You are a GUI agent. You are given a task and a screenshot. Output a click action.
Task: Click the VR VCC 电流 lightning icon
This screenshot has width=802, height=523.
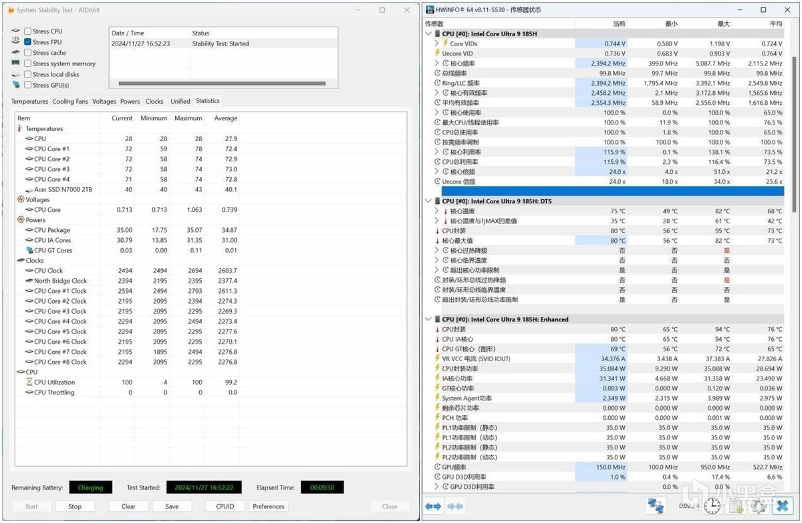[437, 358]
